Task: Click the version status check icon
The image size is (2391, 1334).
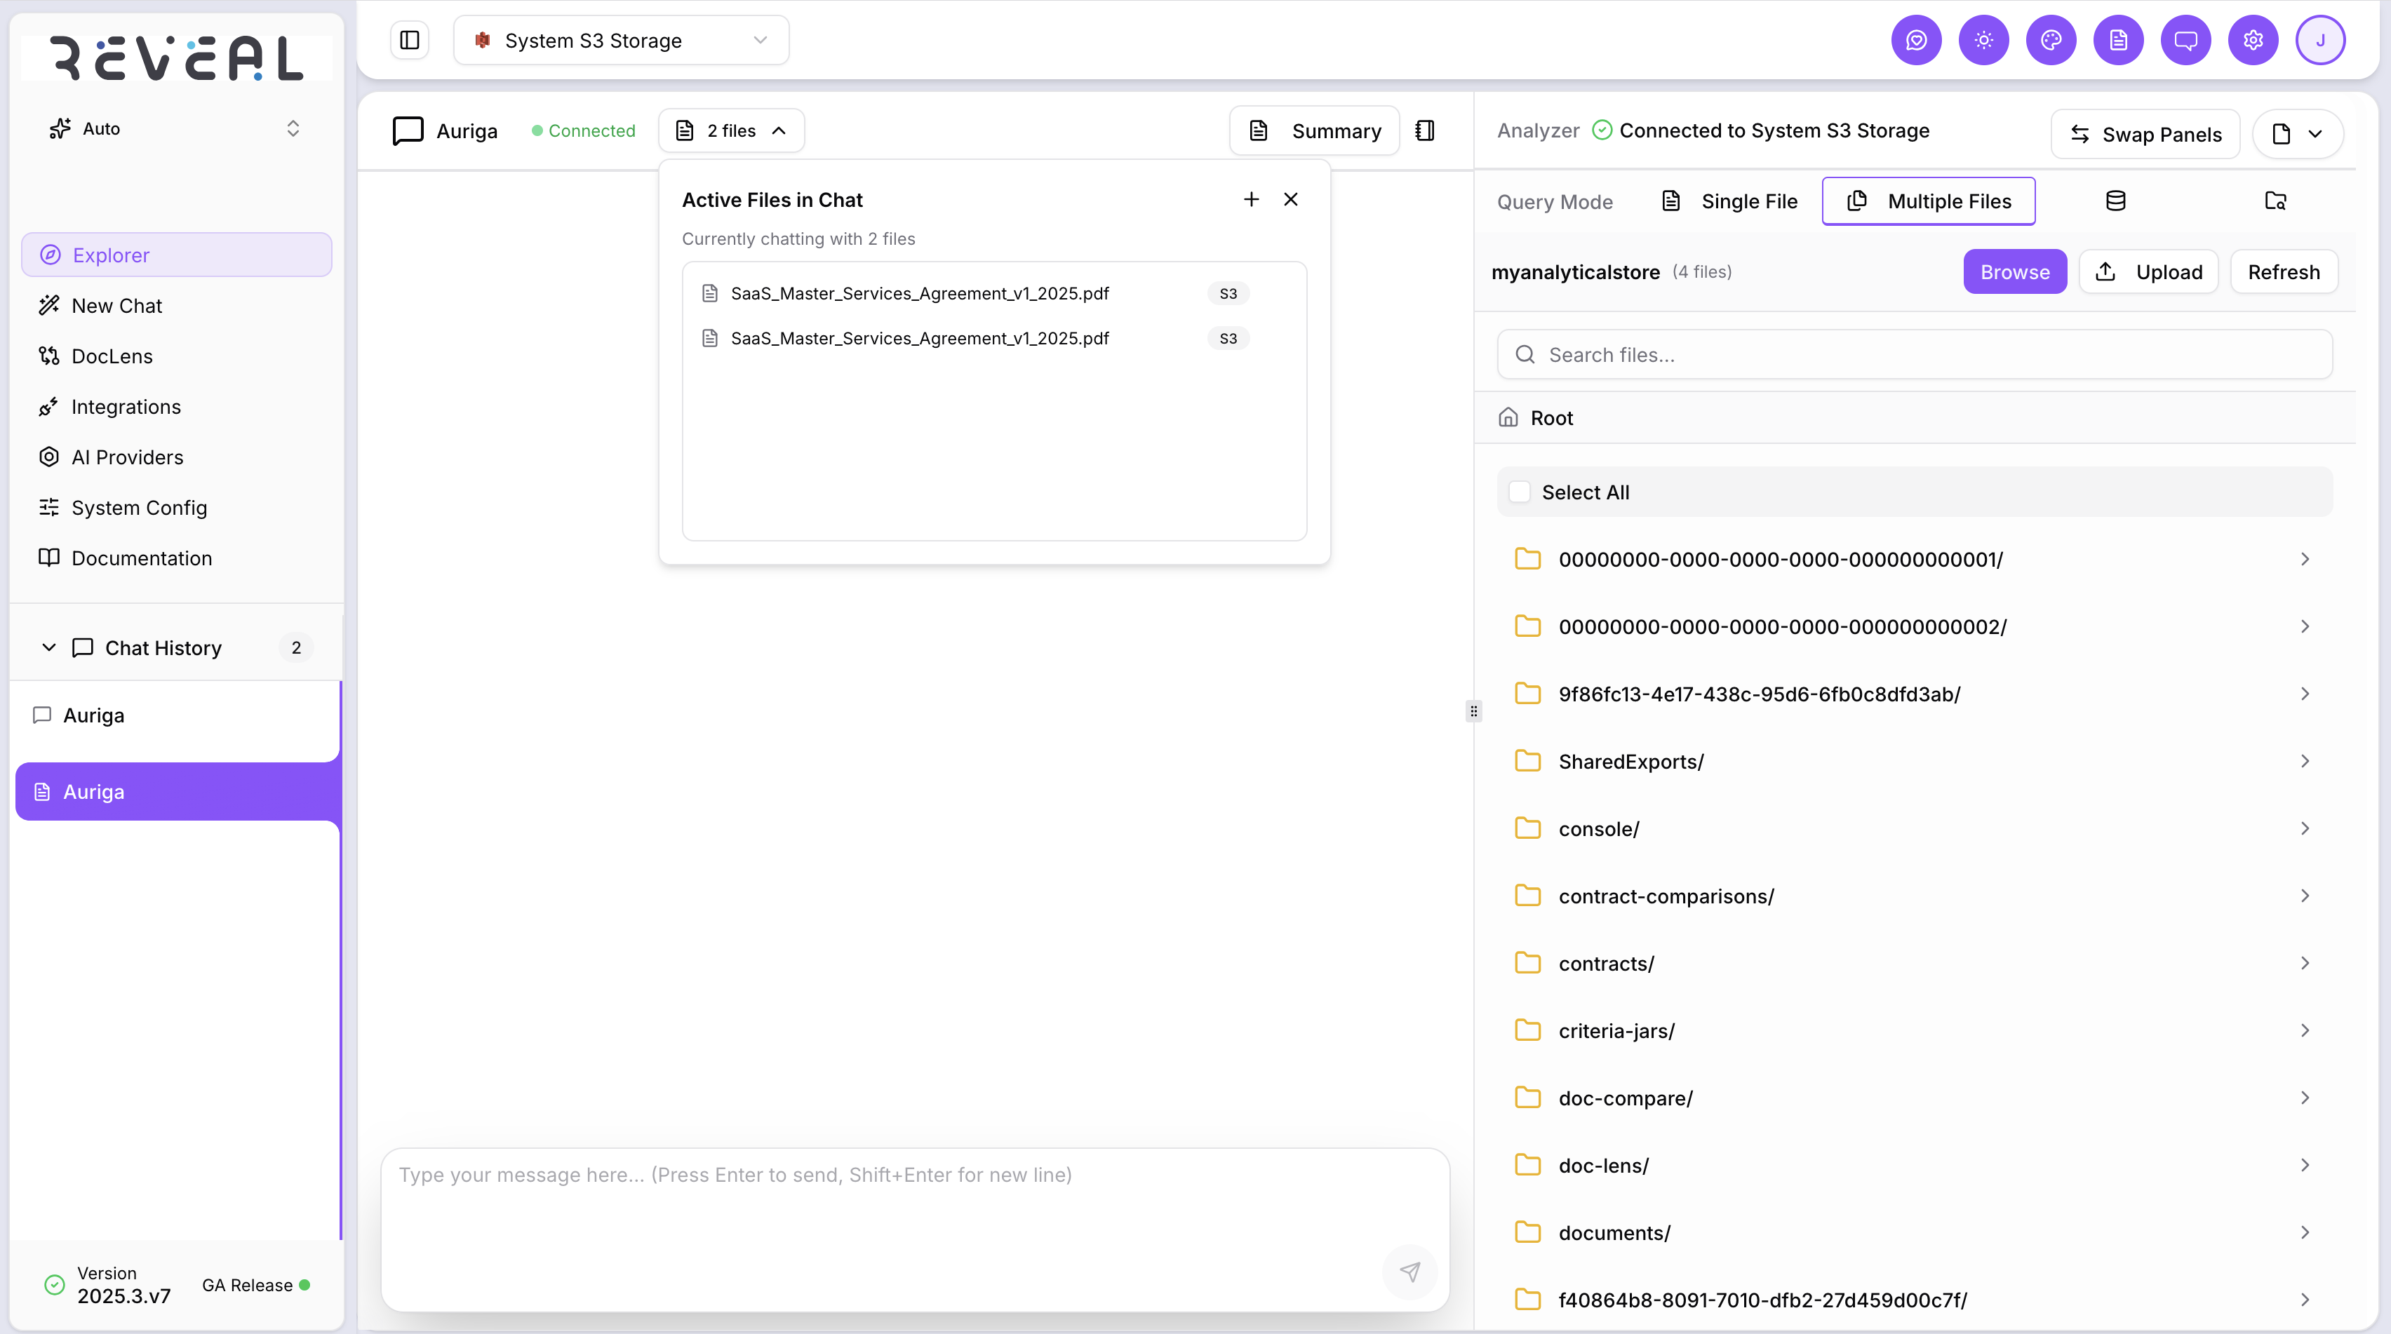Action: (x=55, y=1285)
